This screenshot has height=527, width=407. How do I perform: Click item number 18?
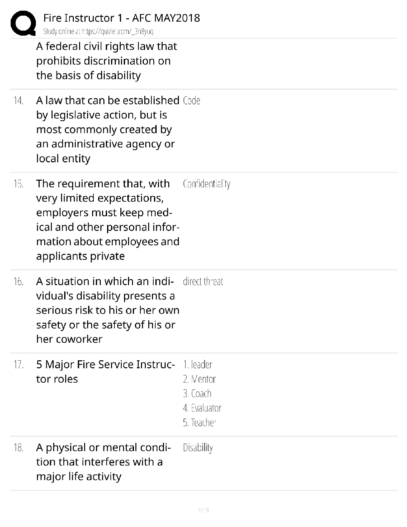pos(19,447)
